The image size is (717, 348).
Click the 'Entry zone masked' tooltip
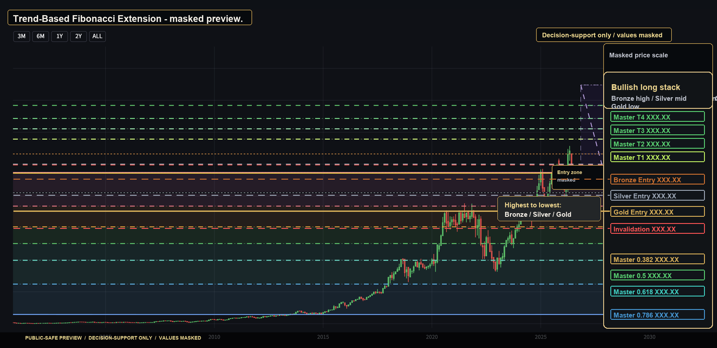(x=578, y=177)
